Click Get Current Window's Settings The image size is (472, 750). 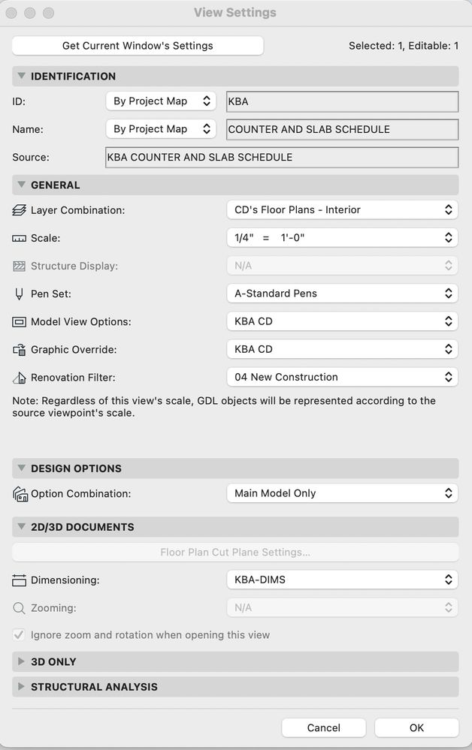tap(138, 46)
